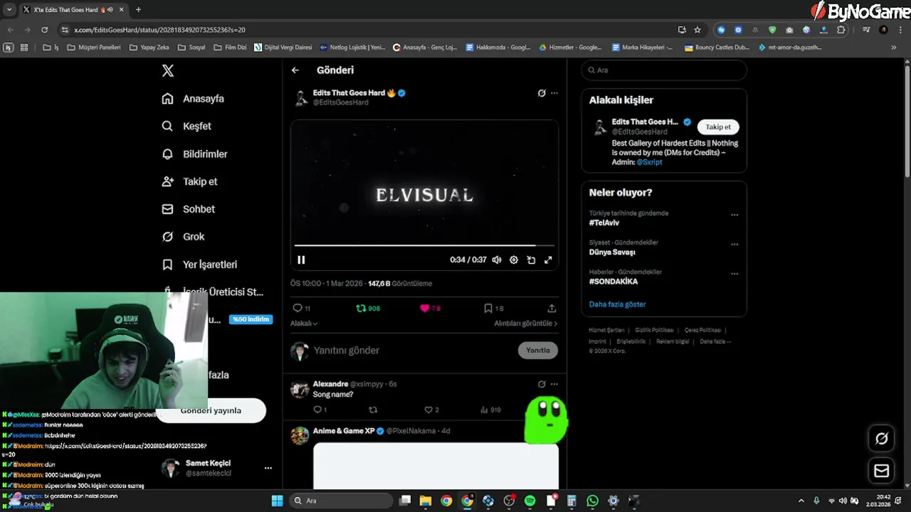Open Sohbet messages page
Screen dimensions: 911x512
coord(188,209)
